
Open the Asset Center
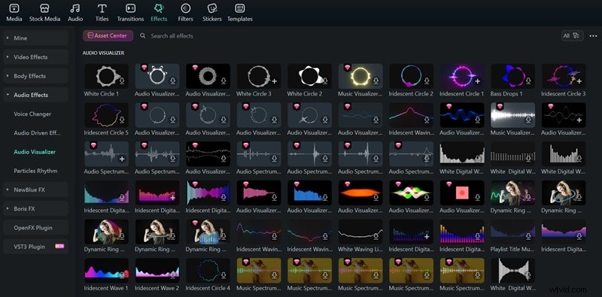[108, 35]
